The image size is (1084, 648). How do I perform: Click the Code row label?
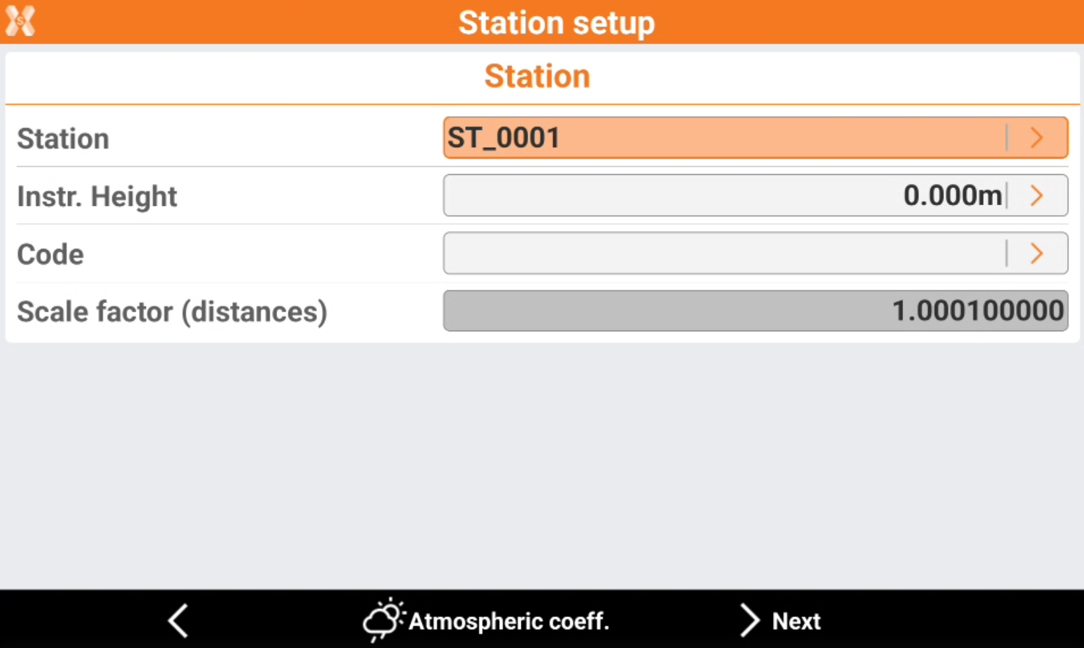coord(51,255)
